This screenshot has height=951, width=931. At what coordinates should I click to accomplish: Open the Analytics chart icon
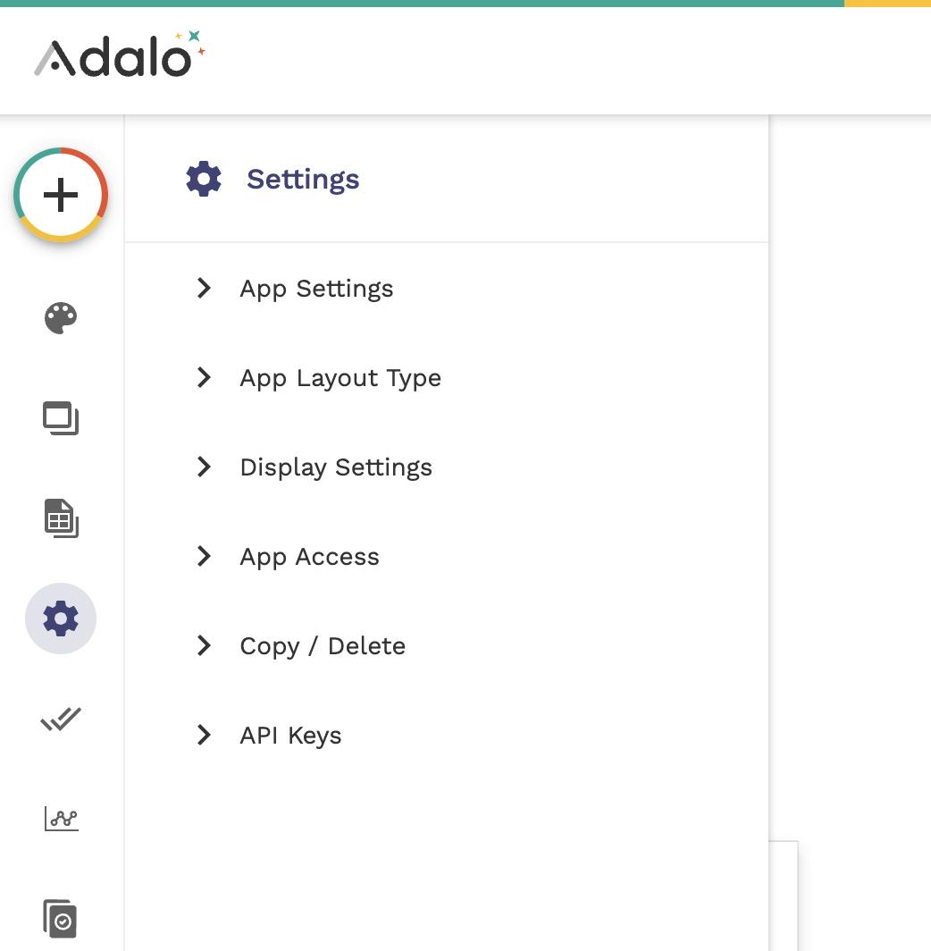coord(61,819)
